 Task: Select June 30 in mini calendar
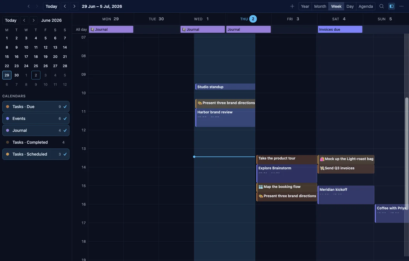pos(17,75)
